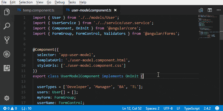Open the Extensions view in activity bar
This screenshot has height=111, width=223.
click(x=7, y=68)
